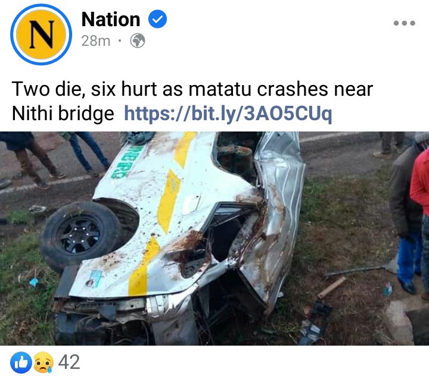429x376 pixels.
Task: Click the black wheel of the wrecked matatu
Action: click(x=80, y=235)
